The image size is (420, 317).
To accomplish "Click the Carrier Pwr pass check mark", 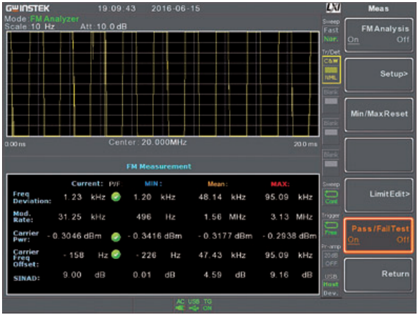I will click(116, 237).
